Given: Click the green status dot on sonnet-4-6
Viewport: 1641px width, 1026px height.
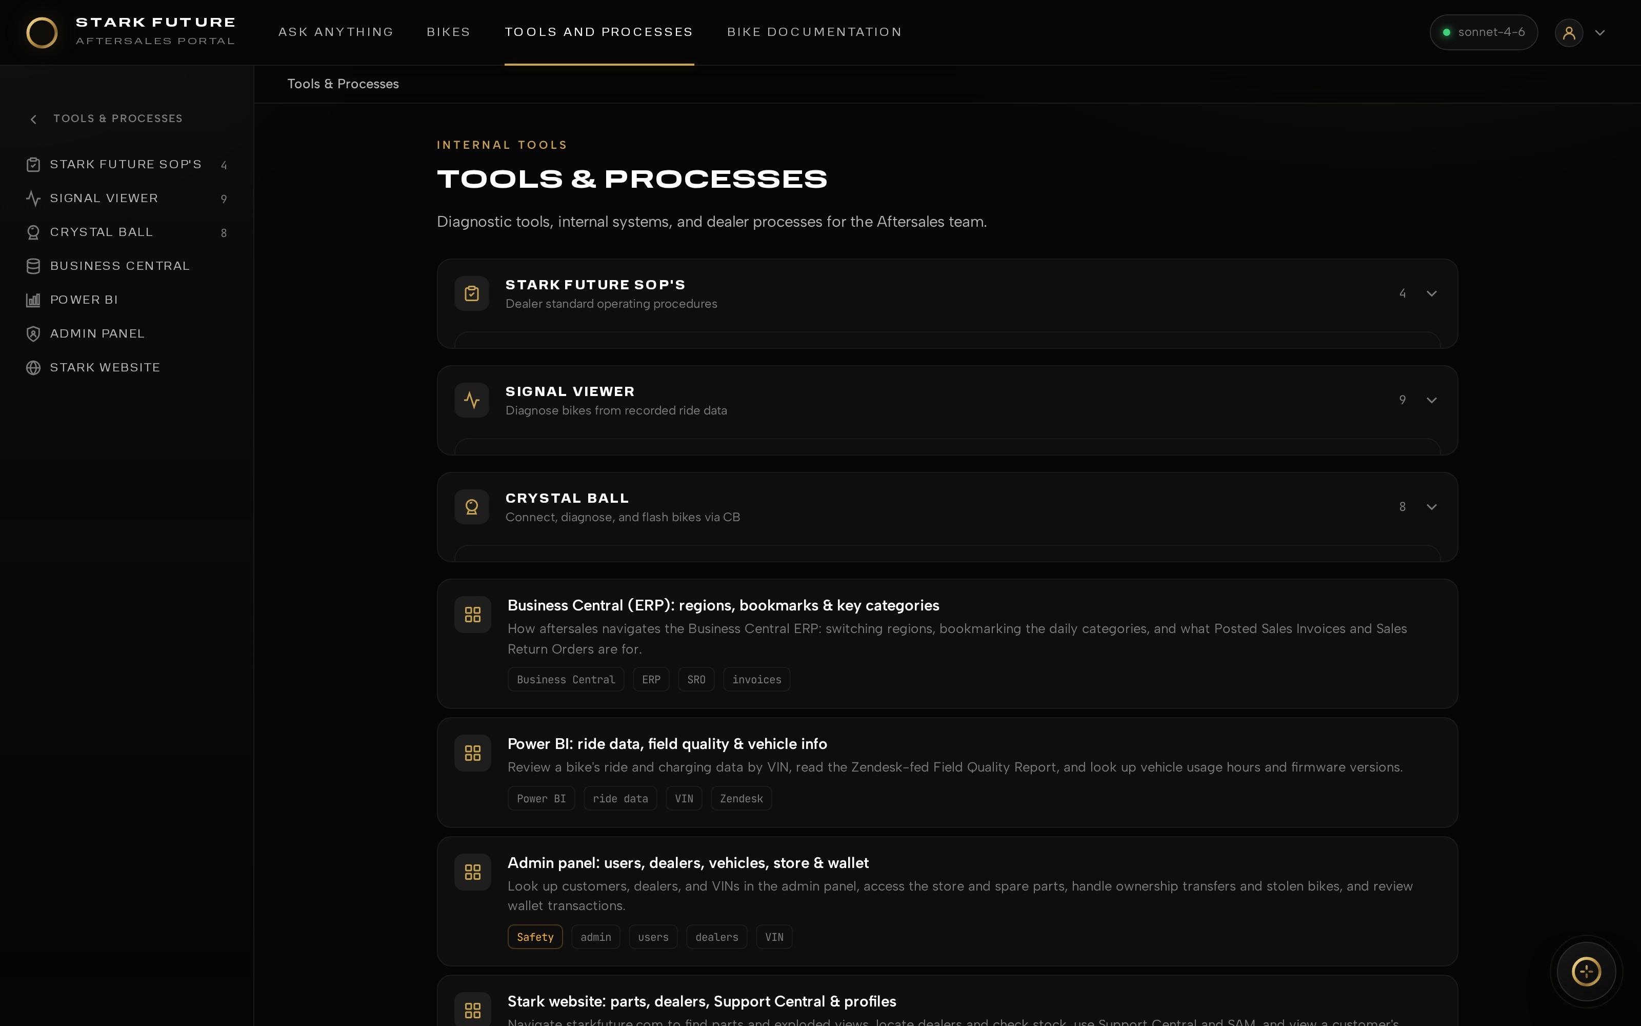Looking at the screenshot, I should click(x=1446, y=32).
